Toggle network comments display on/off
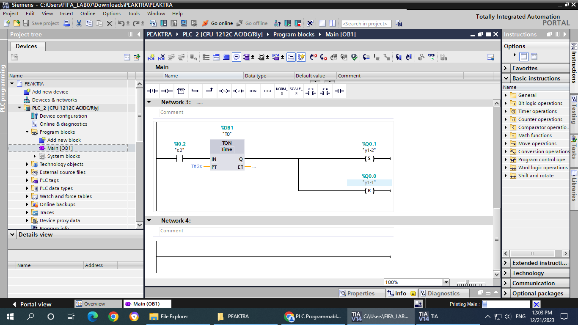The image size is (578, 325). [237, 57]
